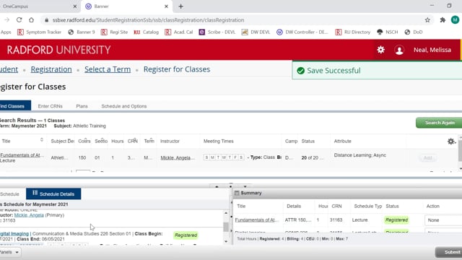The width and height of the screenshot is (462, 260).
Task: Switch to the Plans tab
Action: [82, 106]
